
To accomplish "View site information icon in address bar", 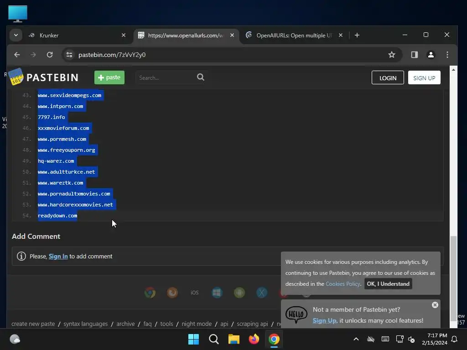I will coord(69,55).
